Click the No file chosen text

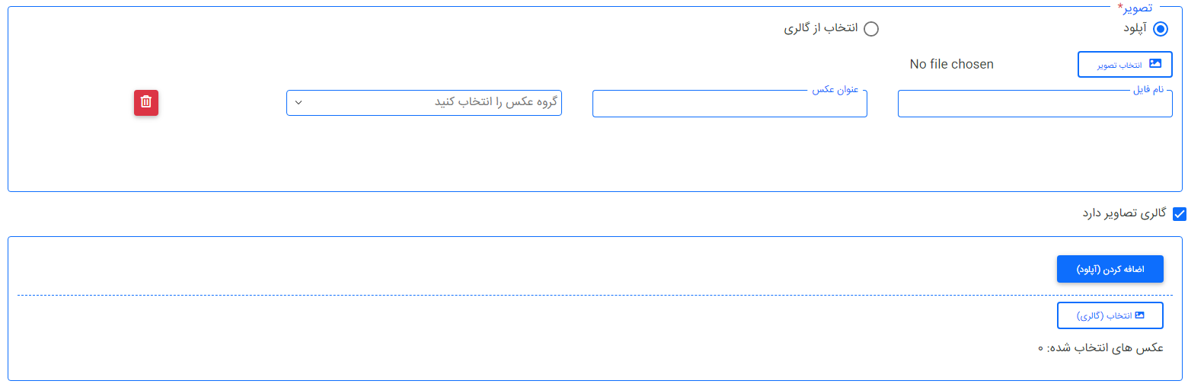coord(951,65)
